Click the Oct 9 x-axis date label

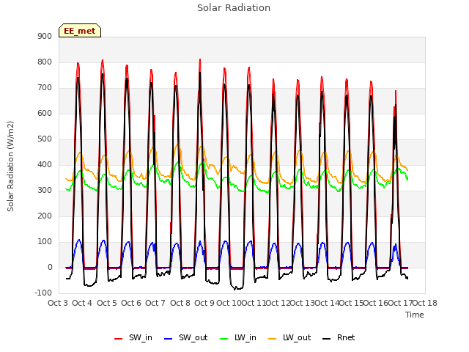204,303
